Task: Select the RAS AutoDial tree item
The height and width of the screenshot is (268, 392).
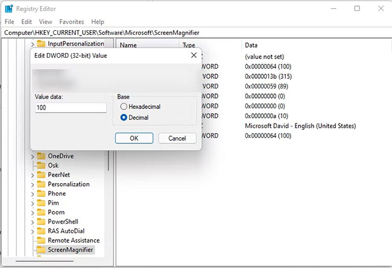Action: [66, 231]
